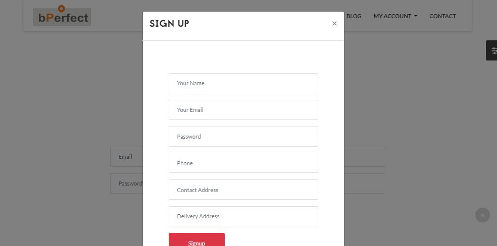Select the Delivery Address field
The height and width of the screenshot is (246, 497).
point(243,216)
